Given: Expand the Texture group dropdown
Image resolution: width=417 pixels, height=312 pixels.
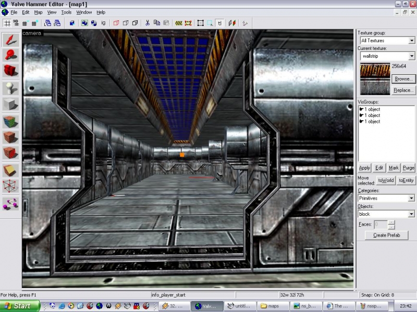Looking at the screenshot, I should point(412,41).
